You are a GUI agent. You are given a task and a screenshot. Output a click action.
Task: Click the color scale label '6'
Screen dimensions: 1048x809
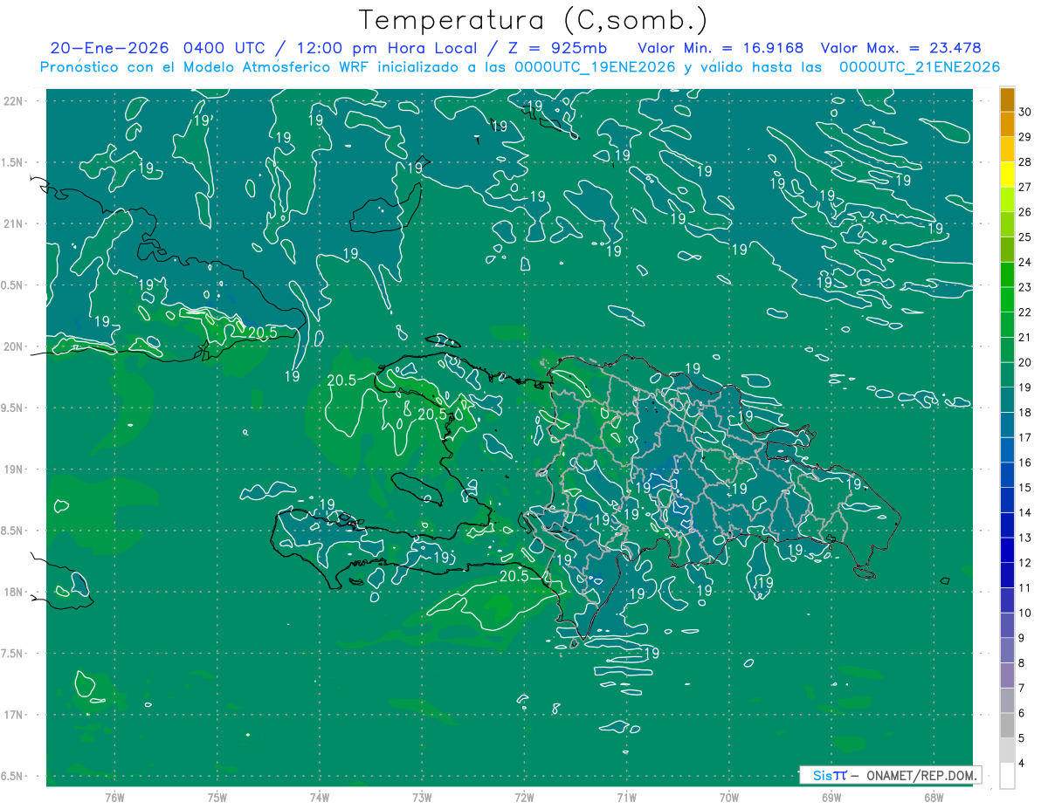click(x=1022, y=713)
